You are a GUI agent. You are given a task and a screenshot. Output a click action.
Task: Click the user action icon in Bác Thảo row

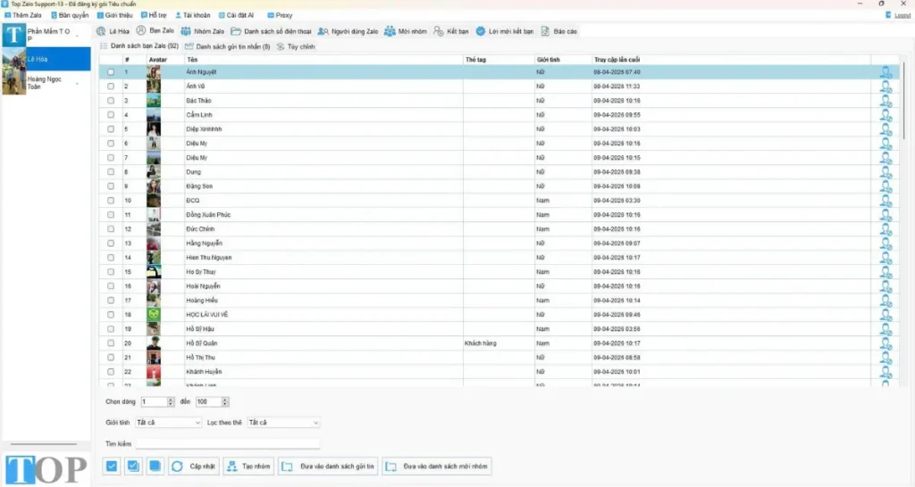point(886,101)
